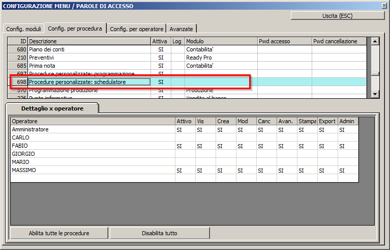Click Pwd cancellazione column header
Screen dimensions: 390x250
coord(339,41)
